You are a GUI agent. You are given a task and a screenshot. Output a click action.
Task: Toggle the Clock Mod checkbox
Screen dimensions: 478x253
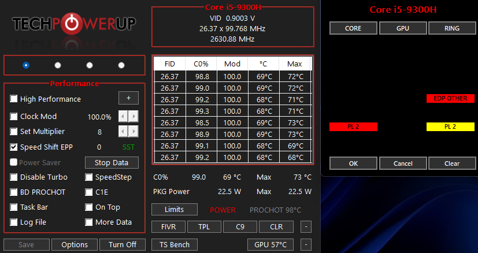click(13, 117)
